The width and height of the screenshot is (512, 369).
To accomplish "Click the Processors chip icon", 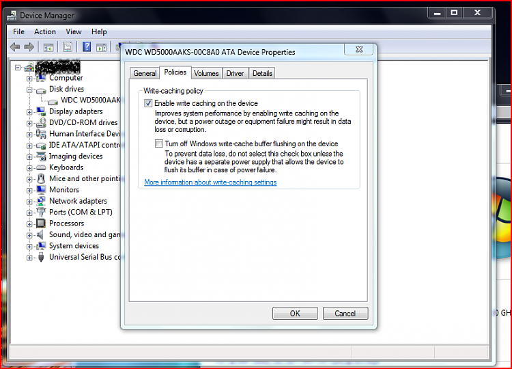I will [x=41, y=223].
